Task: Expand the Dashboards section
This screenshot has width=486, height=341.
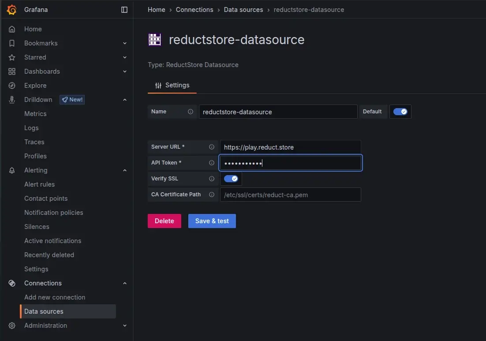Action: click(x=125, y=71)
